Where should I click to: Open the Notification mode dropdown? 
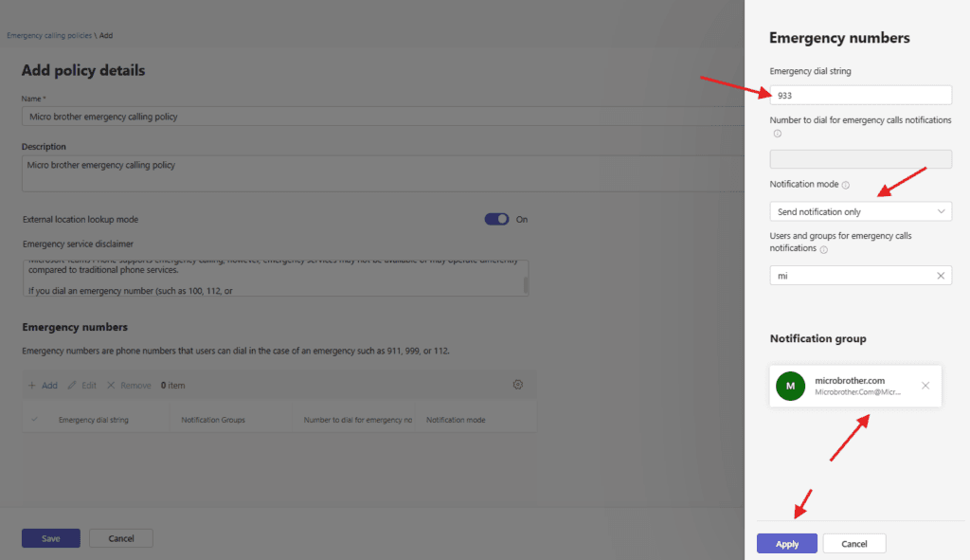(860, 212)
